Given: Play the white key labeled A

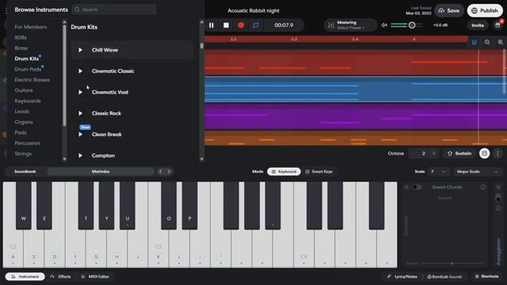Looking at the screenshot, I should pos(13,249).
